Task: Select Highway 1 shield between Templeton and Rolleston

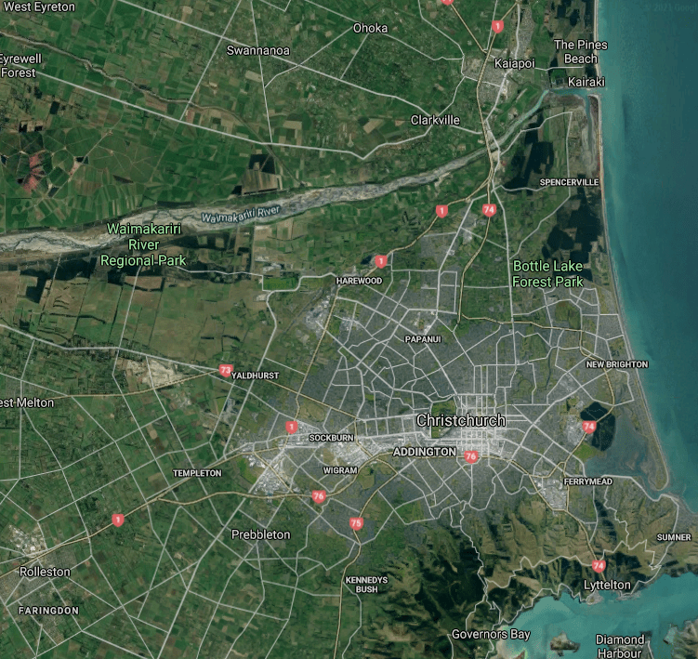Action: pyautogui.click(x=117, y=520)
